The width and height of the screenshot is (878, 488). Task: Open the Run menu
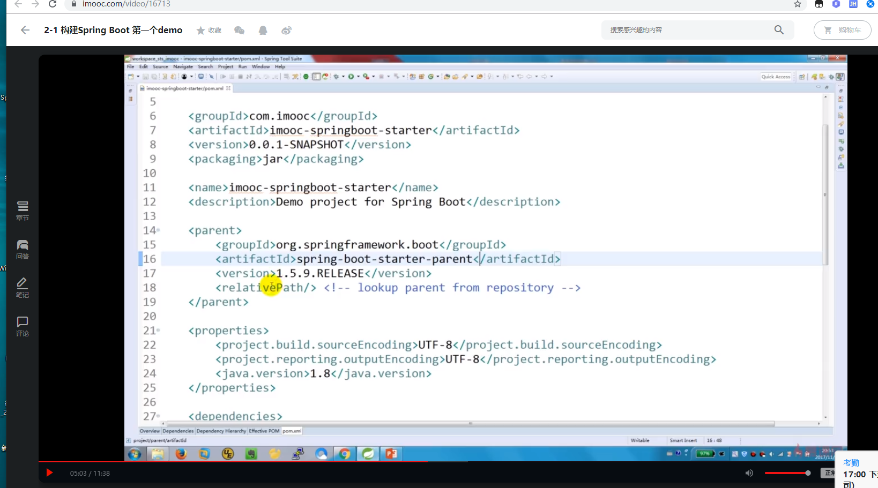pos(242,67)
